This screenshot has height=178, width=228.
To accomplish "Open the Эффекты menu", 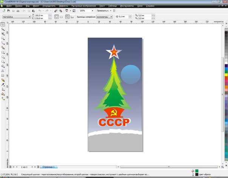I will 63,6.
